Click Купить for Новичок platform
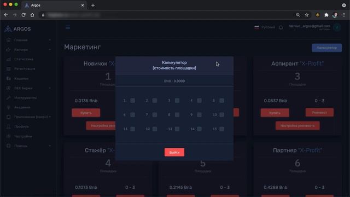Viewport: 350px width, 197px height. [86, 113]
